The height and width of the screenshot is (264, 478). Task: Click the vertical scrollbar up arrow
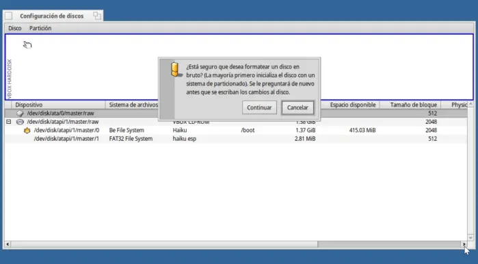470,104
